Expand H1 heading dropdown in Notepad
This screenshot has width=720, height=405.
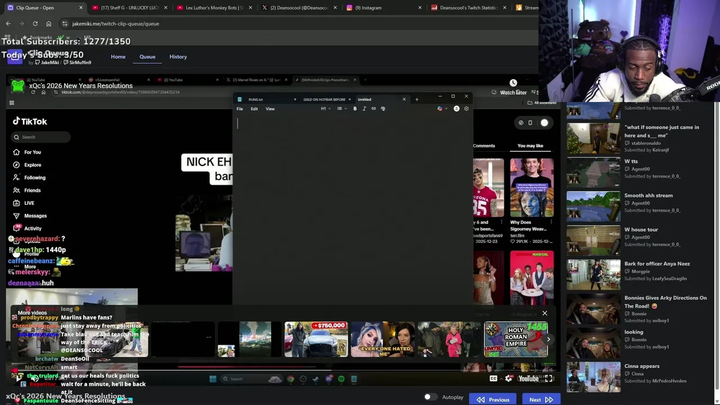pyautogui.click(x=326, y=109)
